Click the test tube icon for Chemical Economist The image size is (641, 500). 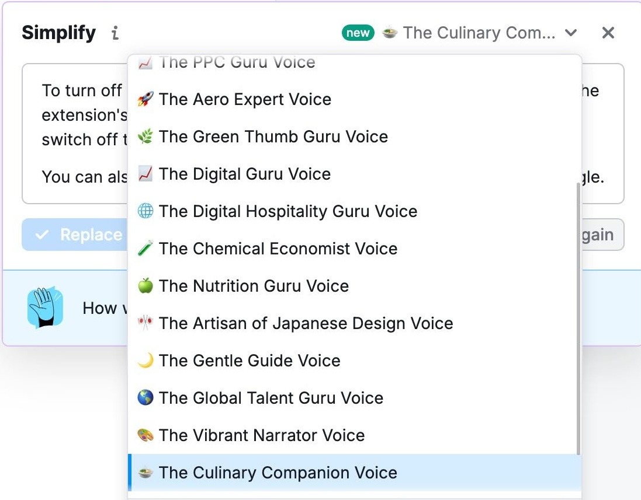145,249
